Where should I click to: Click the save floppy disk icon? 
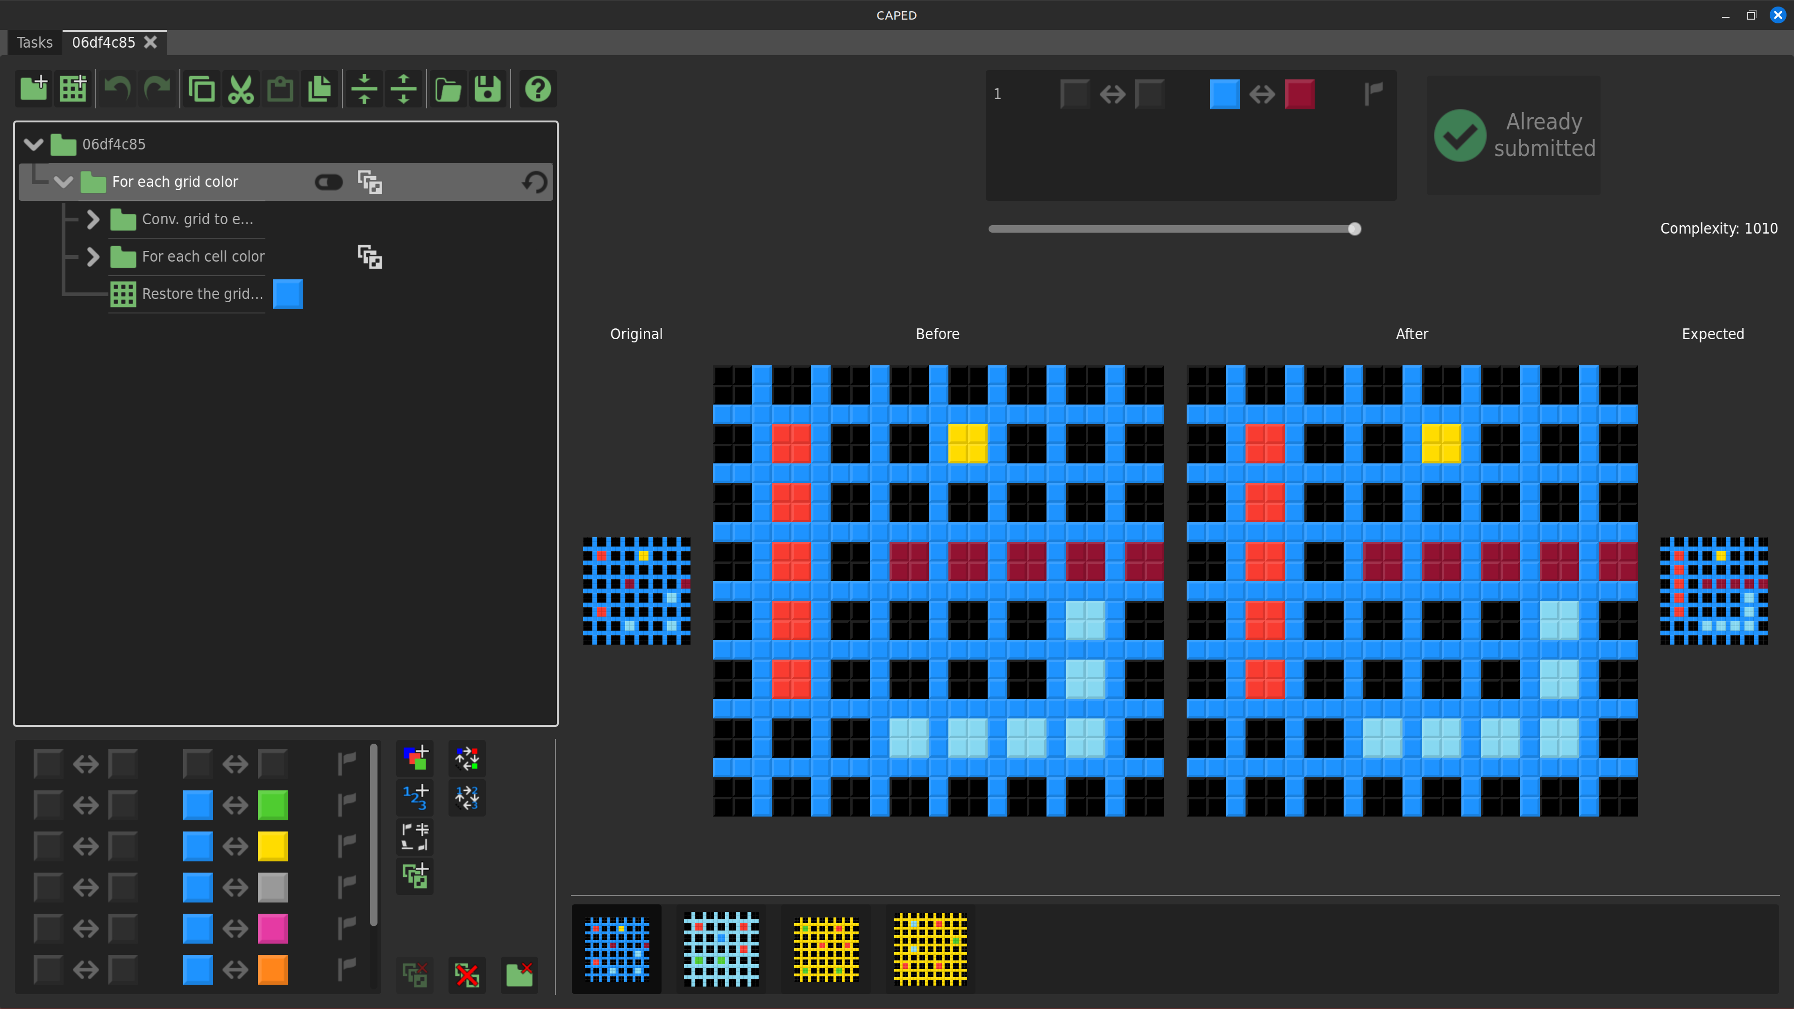pyautogui.click(x=487, y=89)
